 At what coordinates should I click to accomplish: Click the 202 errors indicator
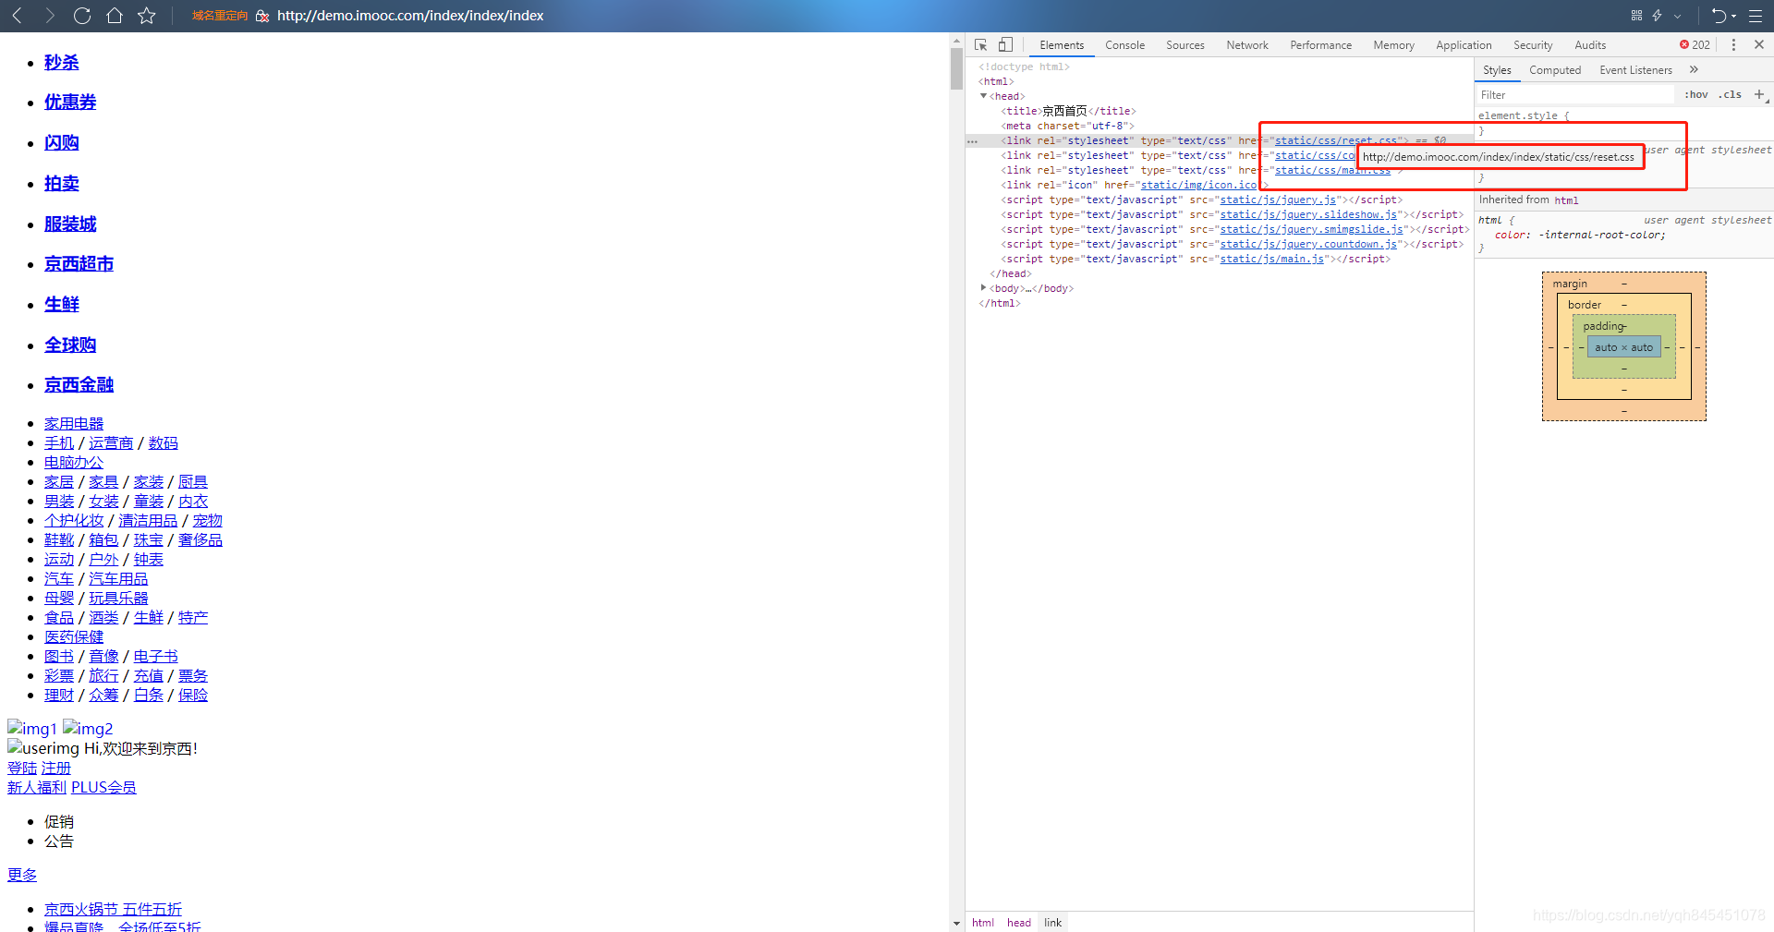click(1695, 44)
